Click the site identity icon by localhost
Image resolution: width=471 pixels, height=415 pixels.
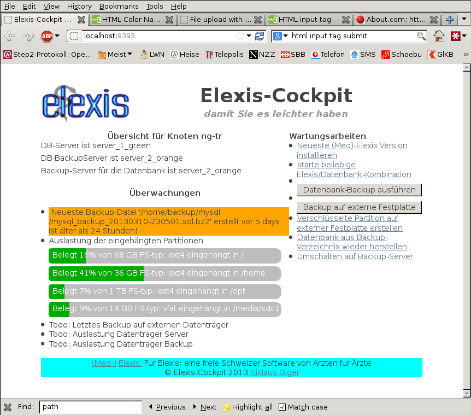tap(74, 36)
